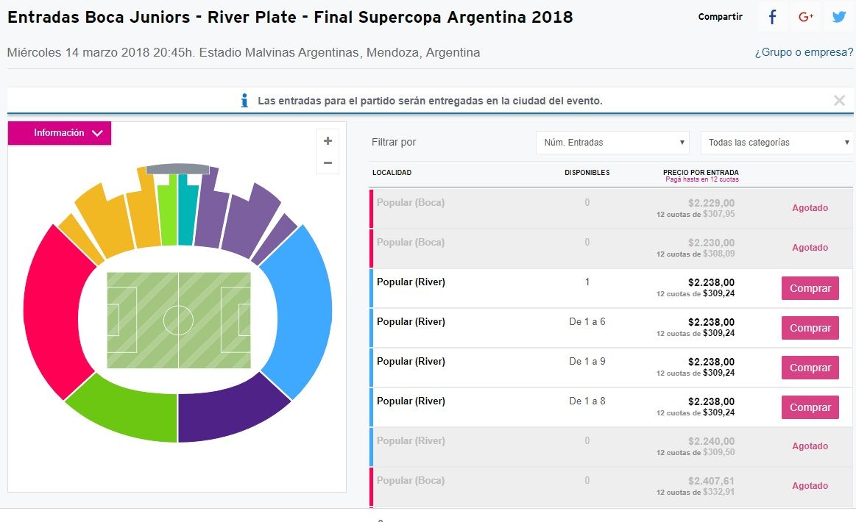856x522 pixels.
Task: Zoom in on the stadium map
Action: tap(328, 141)
